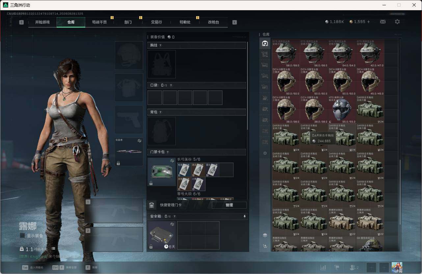Click the help icon next to 口袋
Viewport: 422px width, 274px height.
coord(171,85)
